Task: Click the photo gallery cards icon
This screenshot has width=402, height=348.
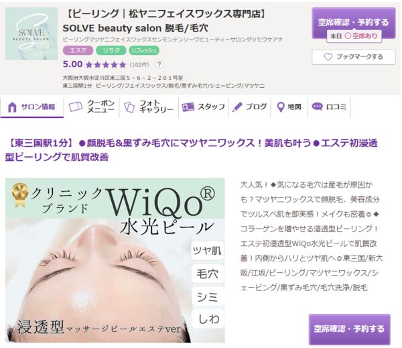Action: pos(129,107)
